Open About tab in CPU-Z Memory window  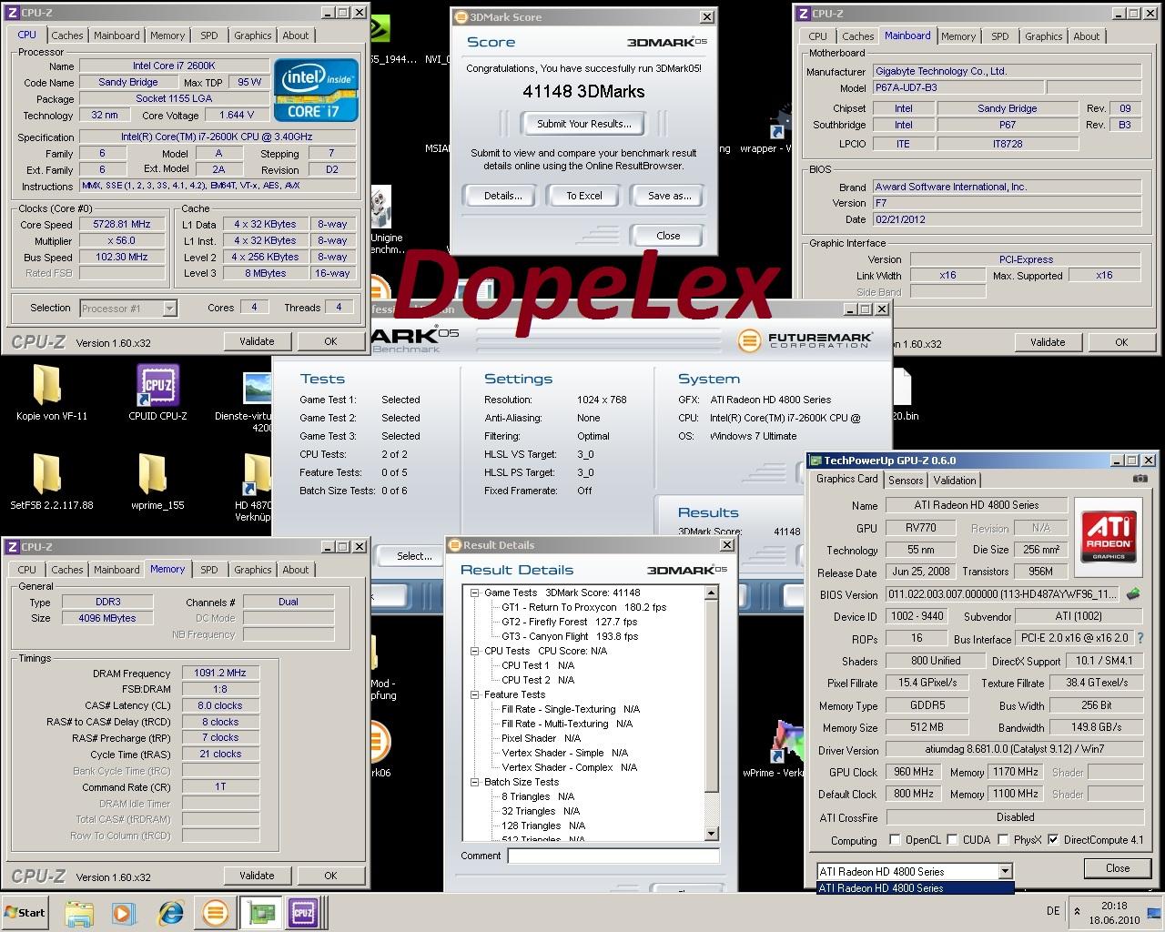click(x=295, y=570)
